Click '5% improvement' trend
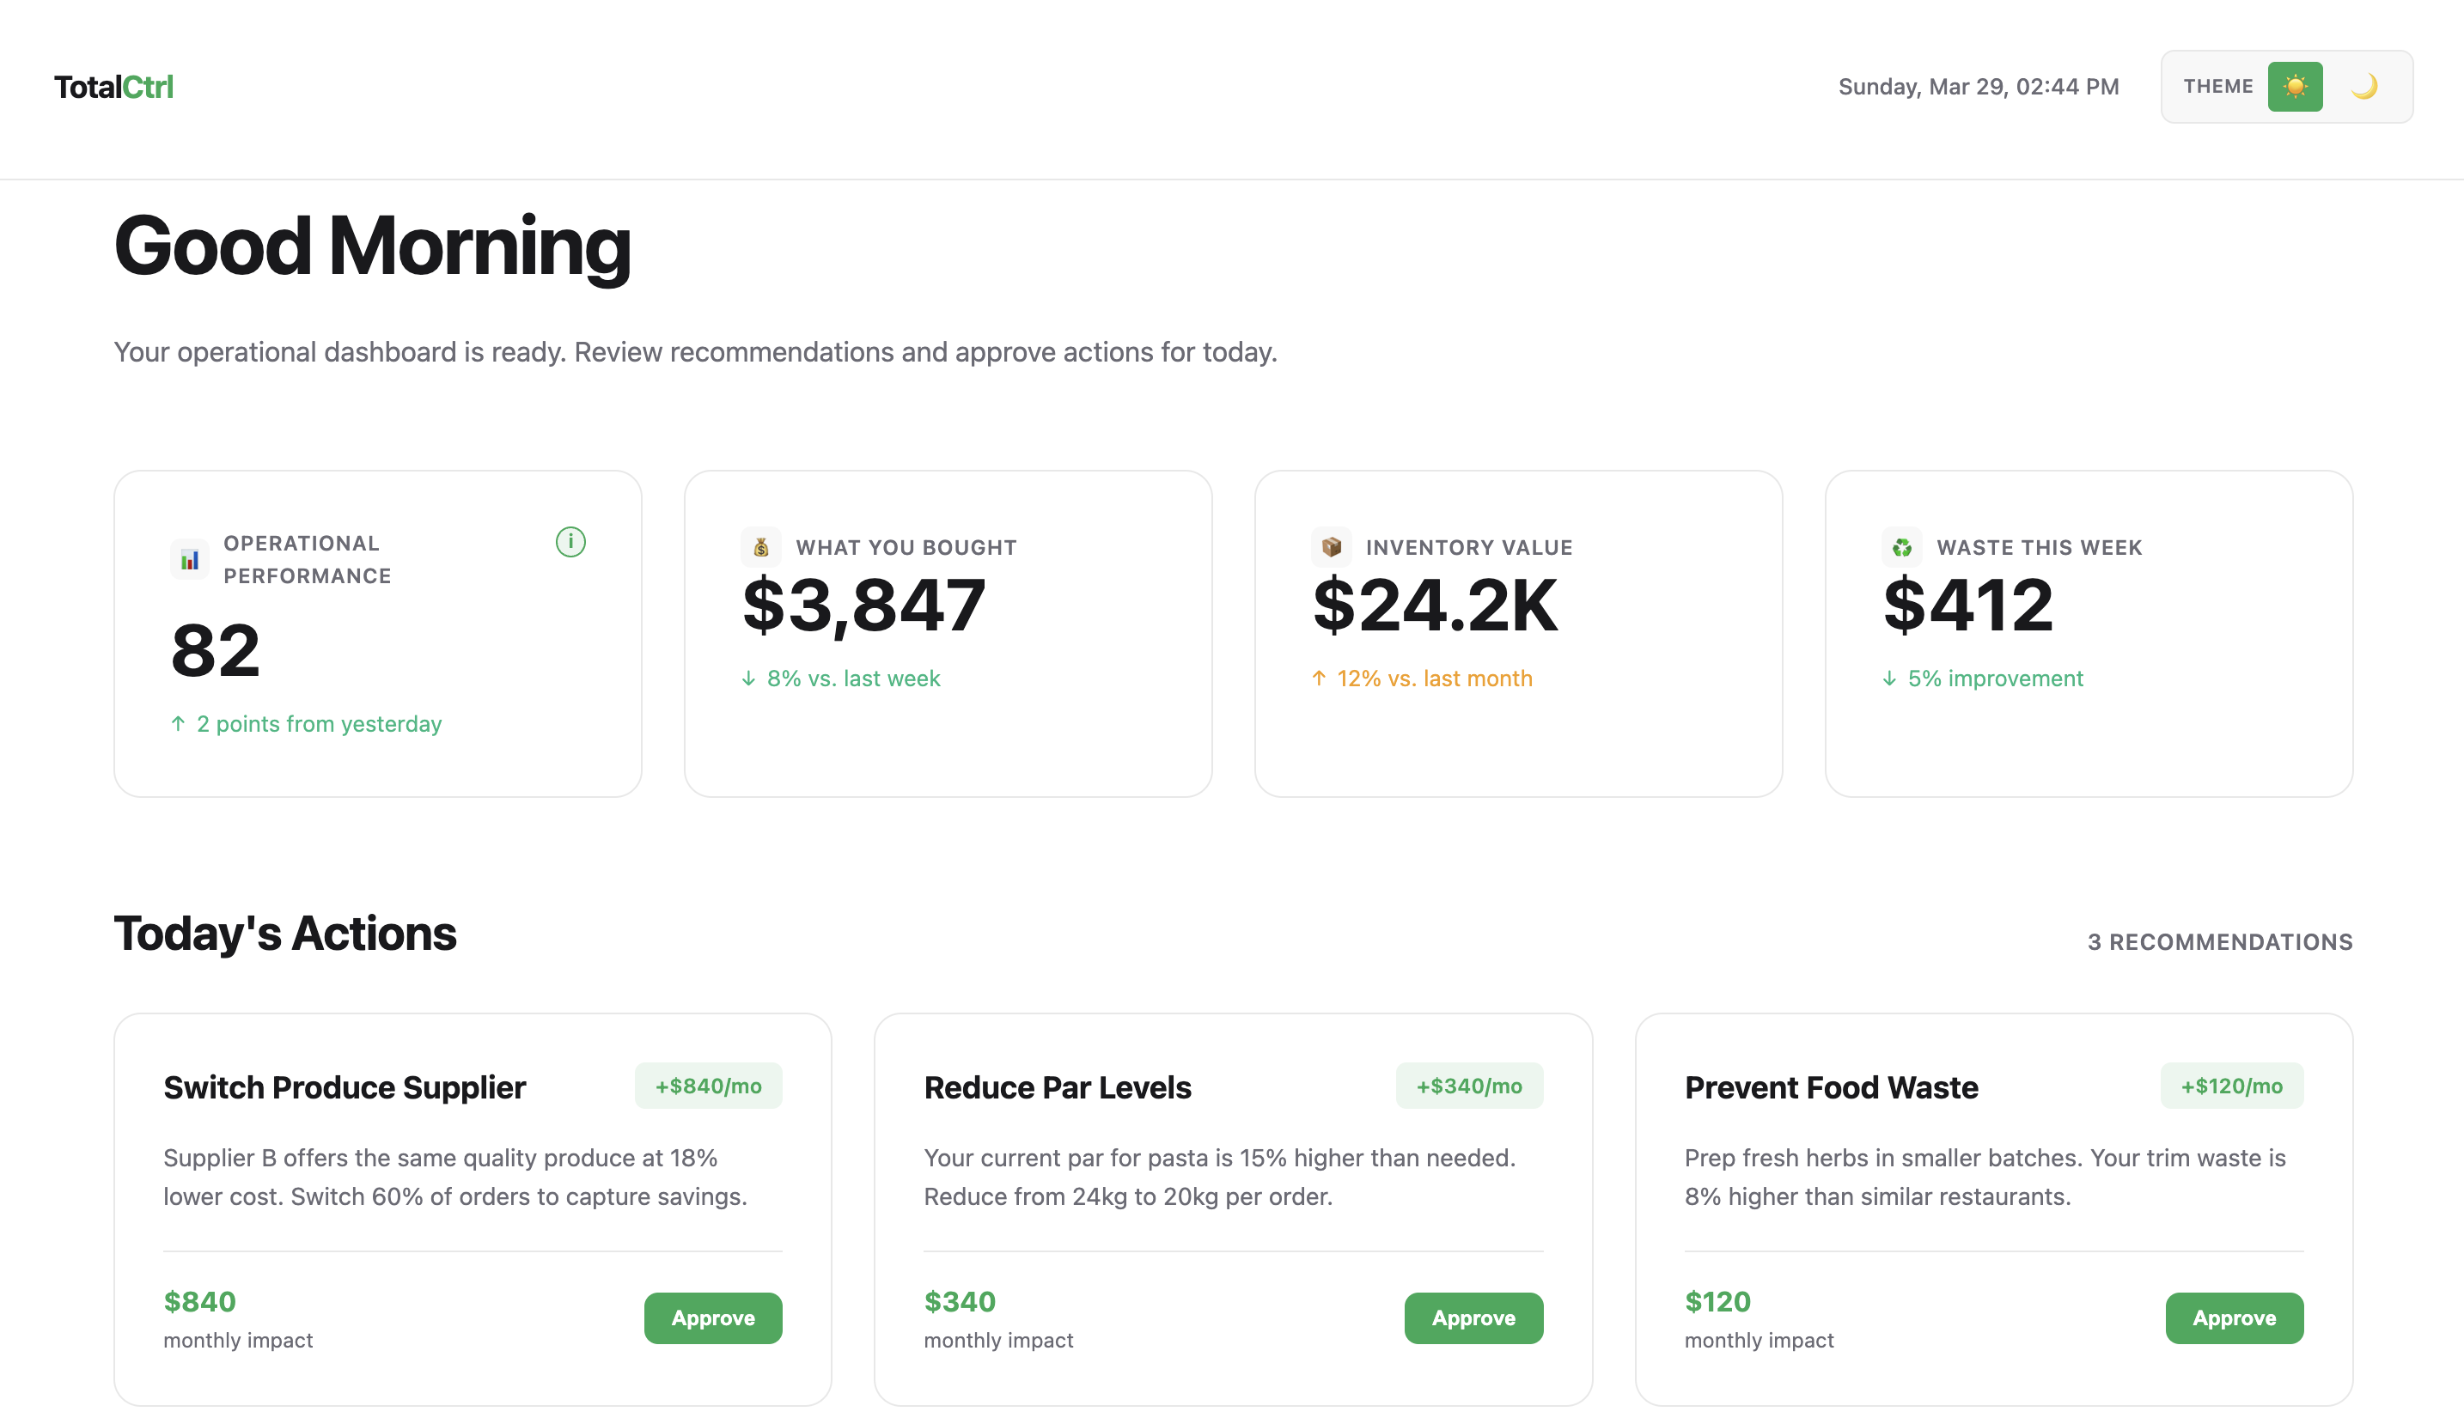2464x1424 pixels. click(1983, 679)
